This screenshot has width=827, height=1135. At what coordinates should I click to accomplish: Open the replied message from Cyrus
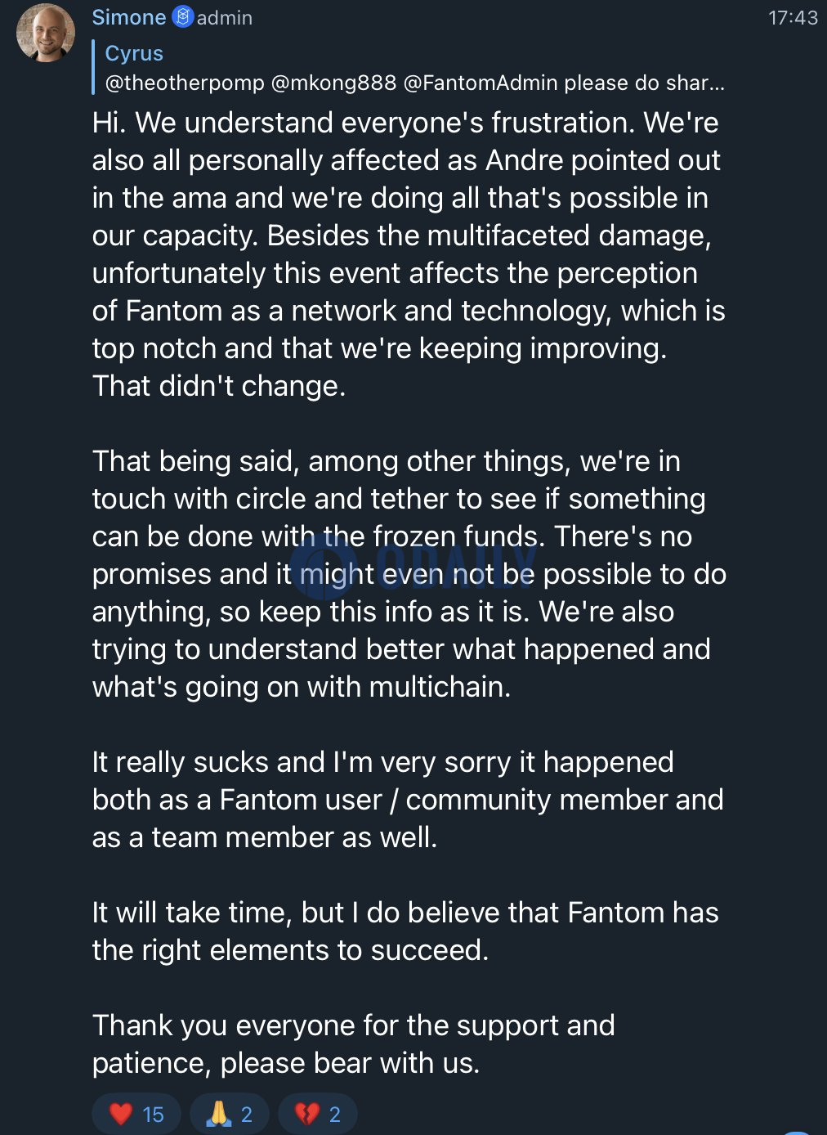tap(409, 67)
